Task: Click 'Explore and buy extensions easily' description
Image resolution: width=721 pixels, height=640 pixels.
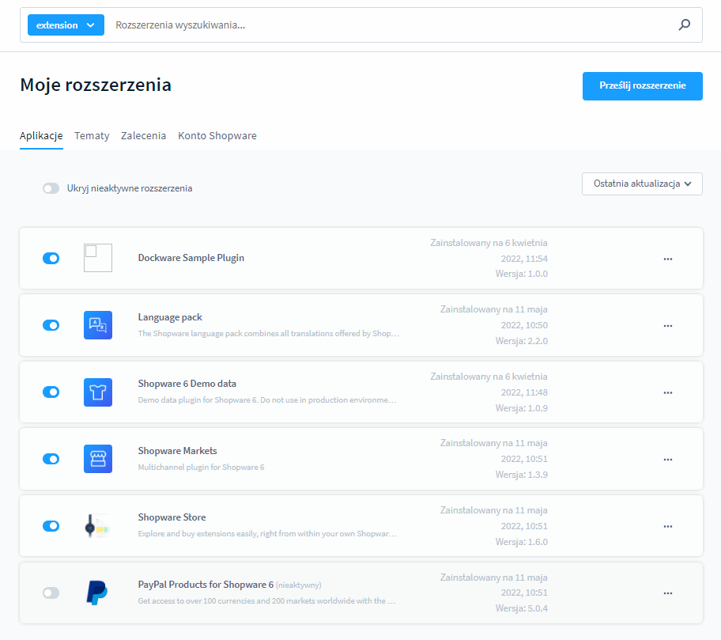Action: click(x=267, y=534)
